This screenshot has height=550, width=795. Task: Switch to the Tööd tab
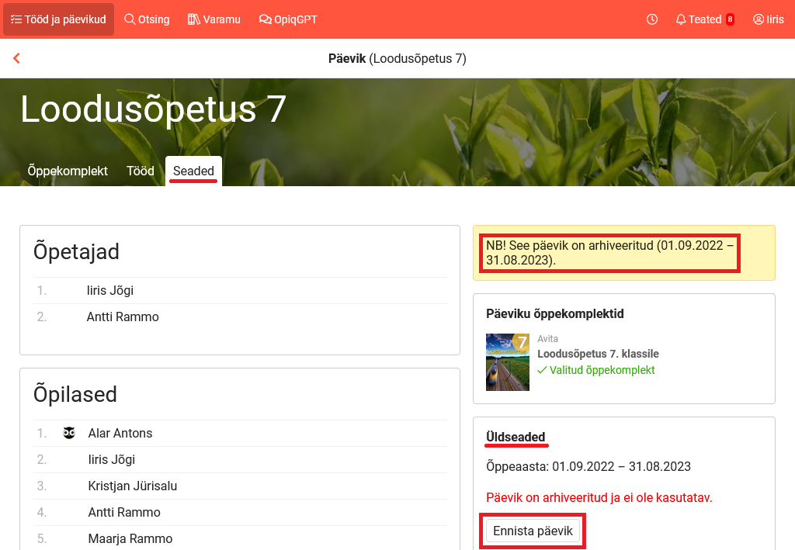click(141, 171)
